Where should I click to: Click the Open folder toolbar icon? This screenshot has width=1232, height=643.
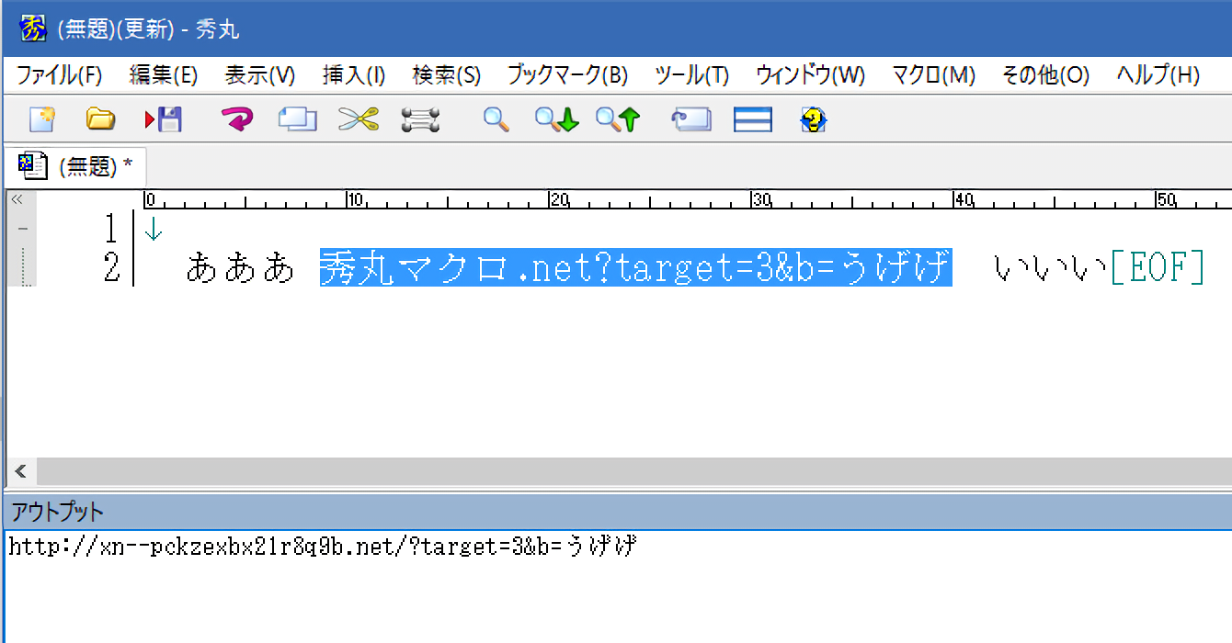[x=100, y=119]
